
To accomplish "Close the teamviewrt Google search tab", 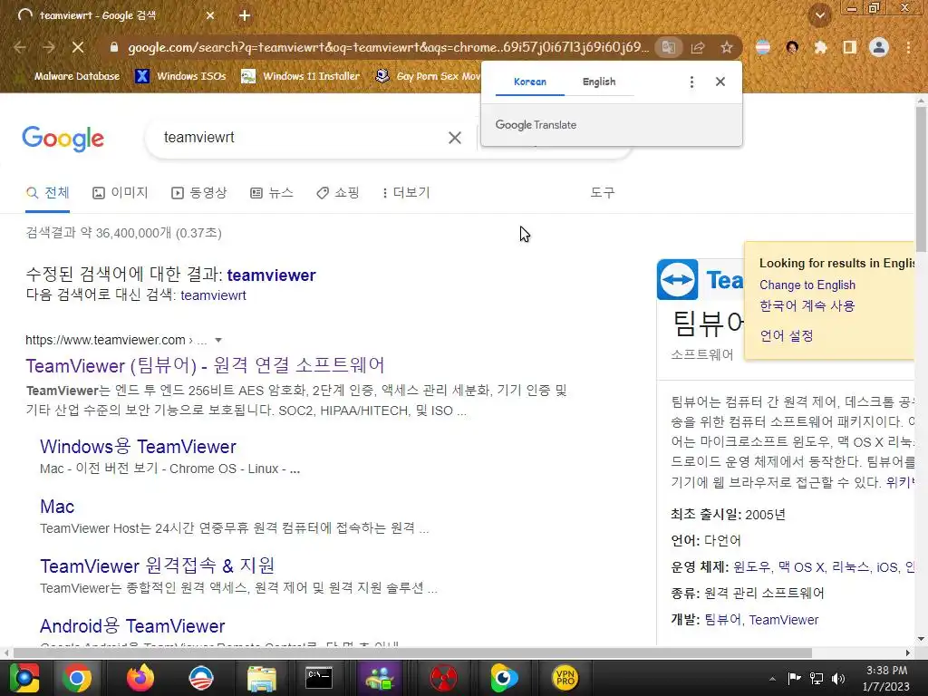I will click(210, 15).
